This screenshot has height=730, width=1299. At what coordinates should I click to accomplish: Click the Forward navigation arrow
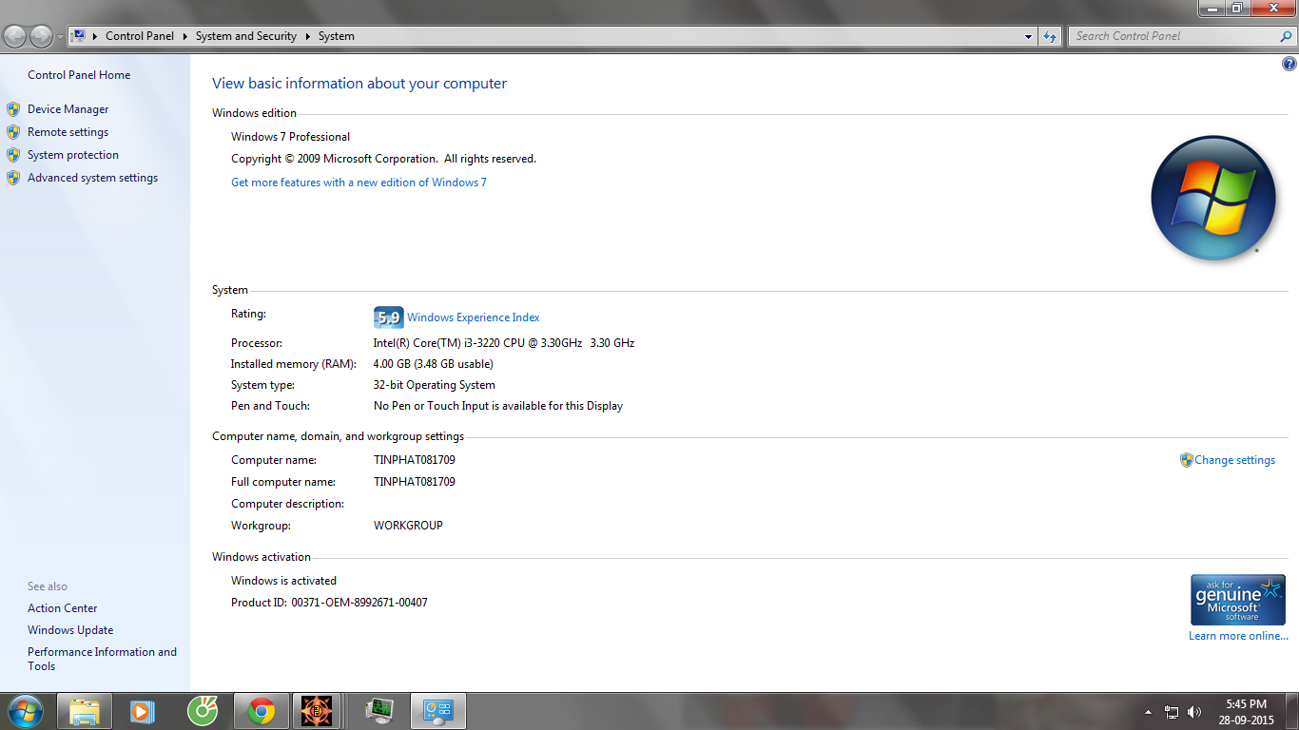point(41,36)
